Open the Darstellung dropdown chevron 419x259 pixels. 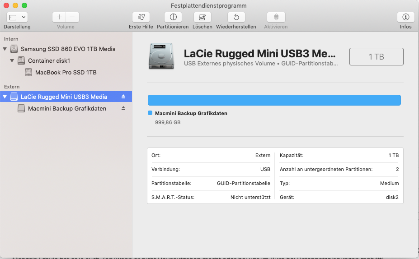pos(24,17)
